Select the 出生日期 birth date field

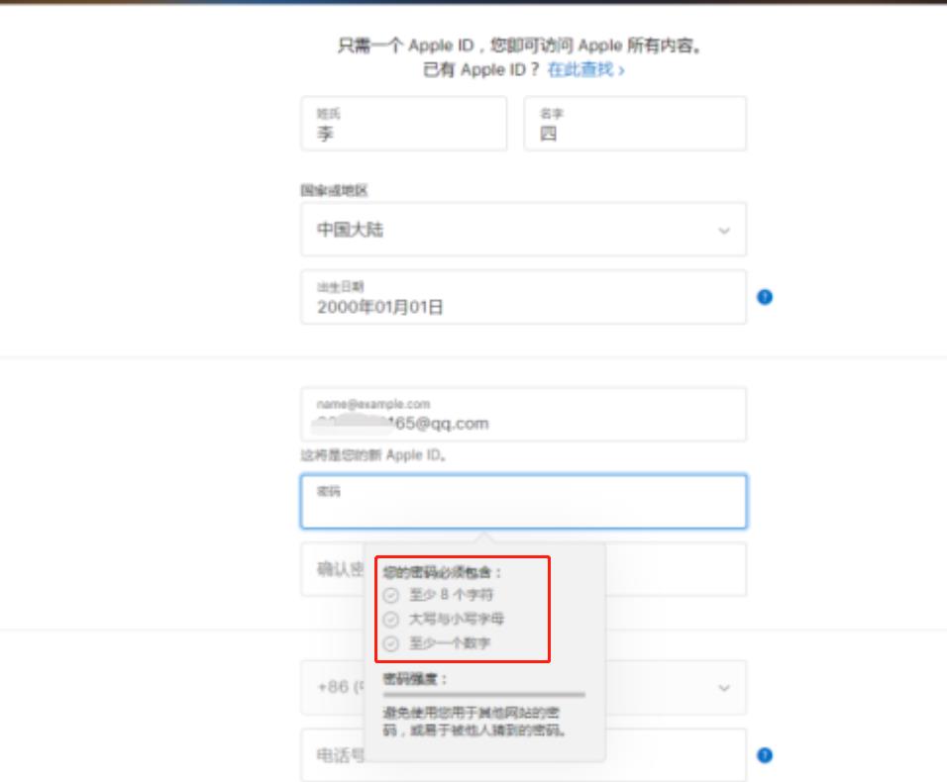523,297
